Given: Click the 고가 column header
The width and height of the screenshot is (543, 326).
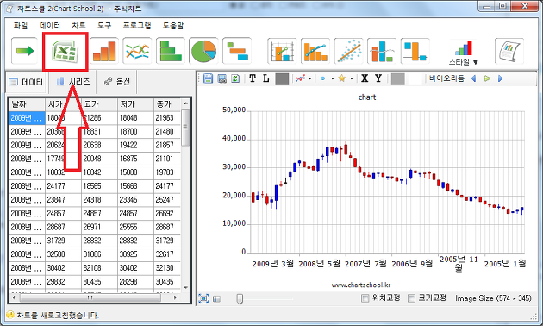Looking at the screenshot, I should (x=99, y=104).
